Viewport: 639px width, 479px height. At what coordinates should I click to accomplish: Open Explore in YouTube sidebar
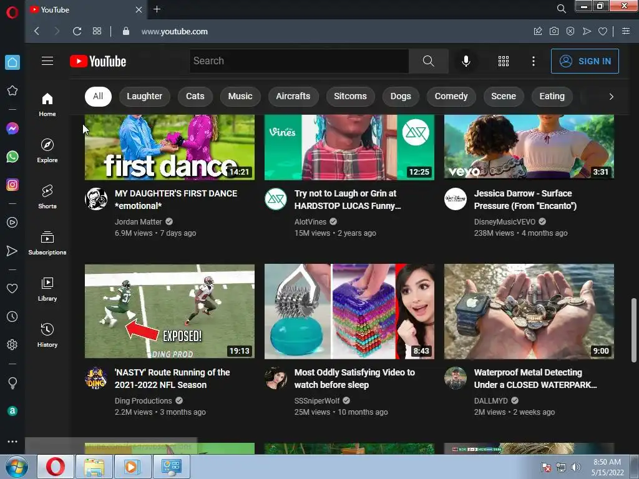coord(47,151)
